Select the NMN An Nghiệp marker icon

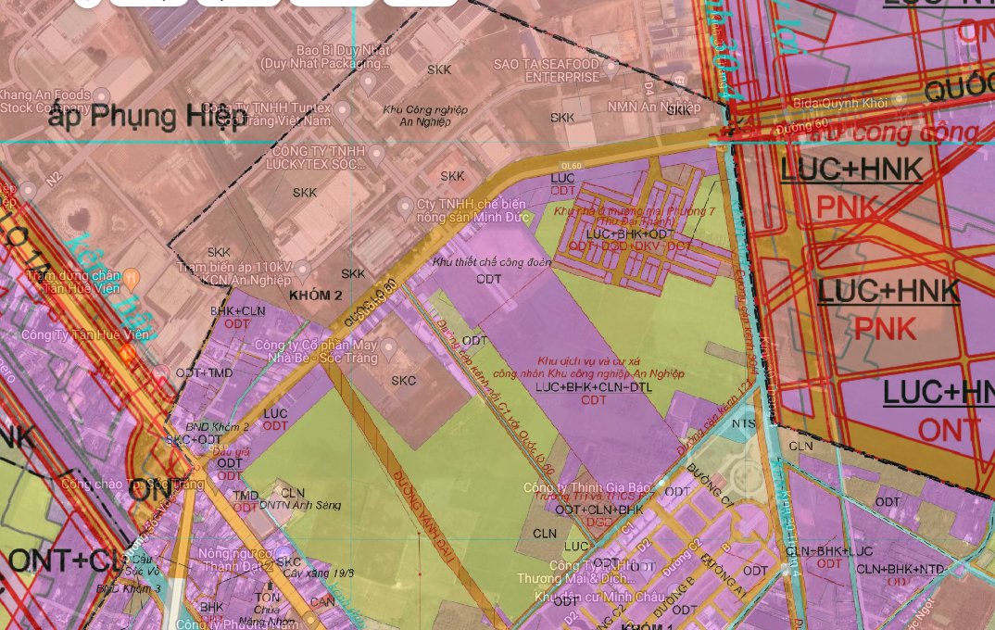(x=680, y=81)
